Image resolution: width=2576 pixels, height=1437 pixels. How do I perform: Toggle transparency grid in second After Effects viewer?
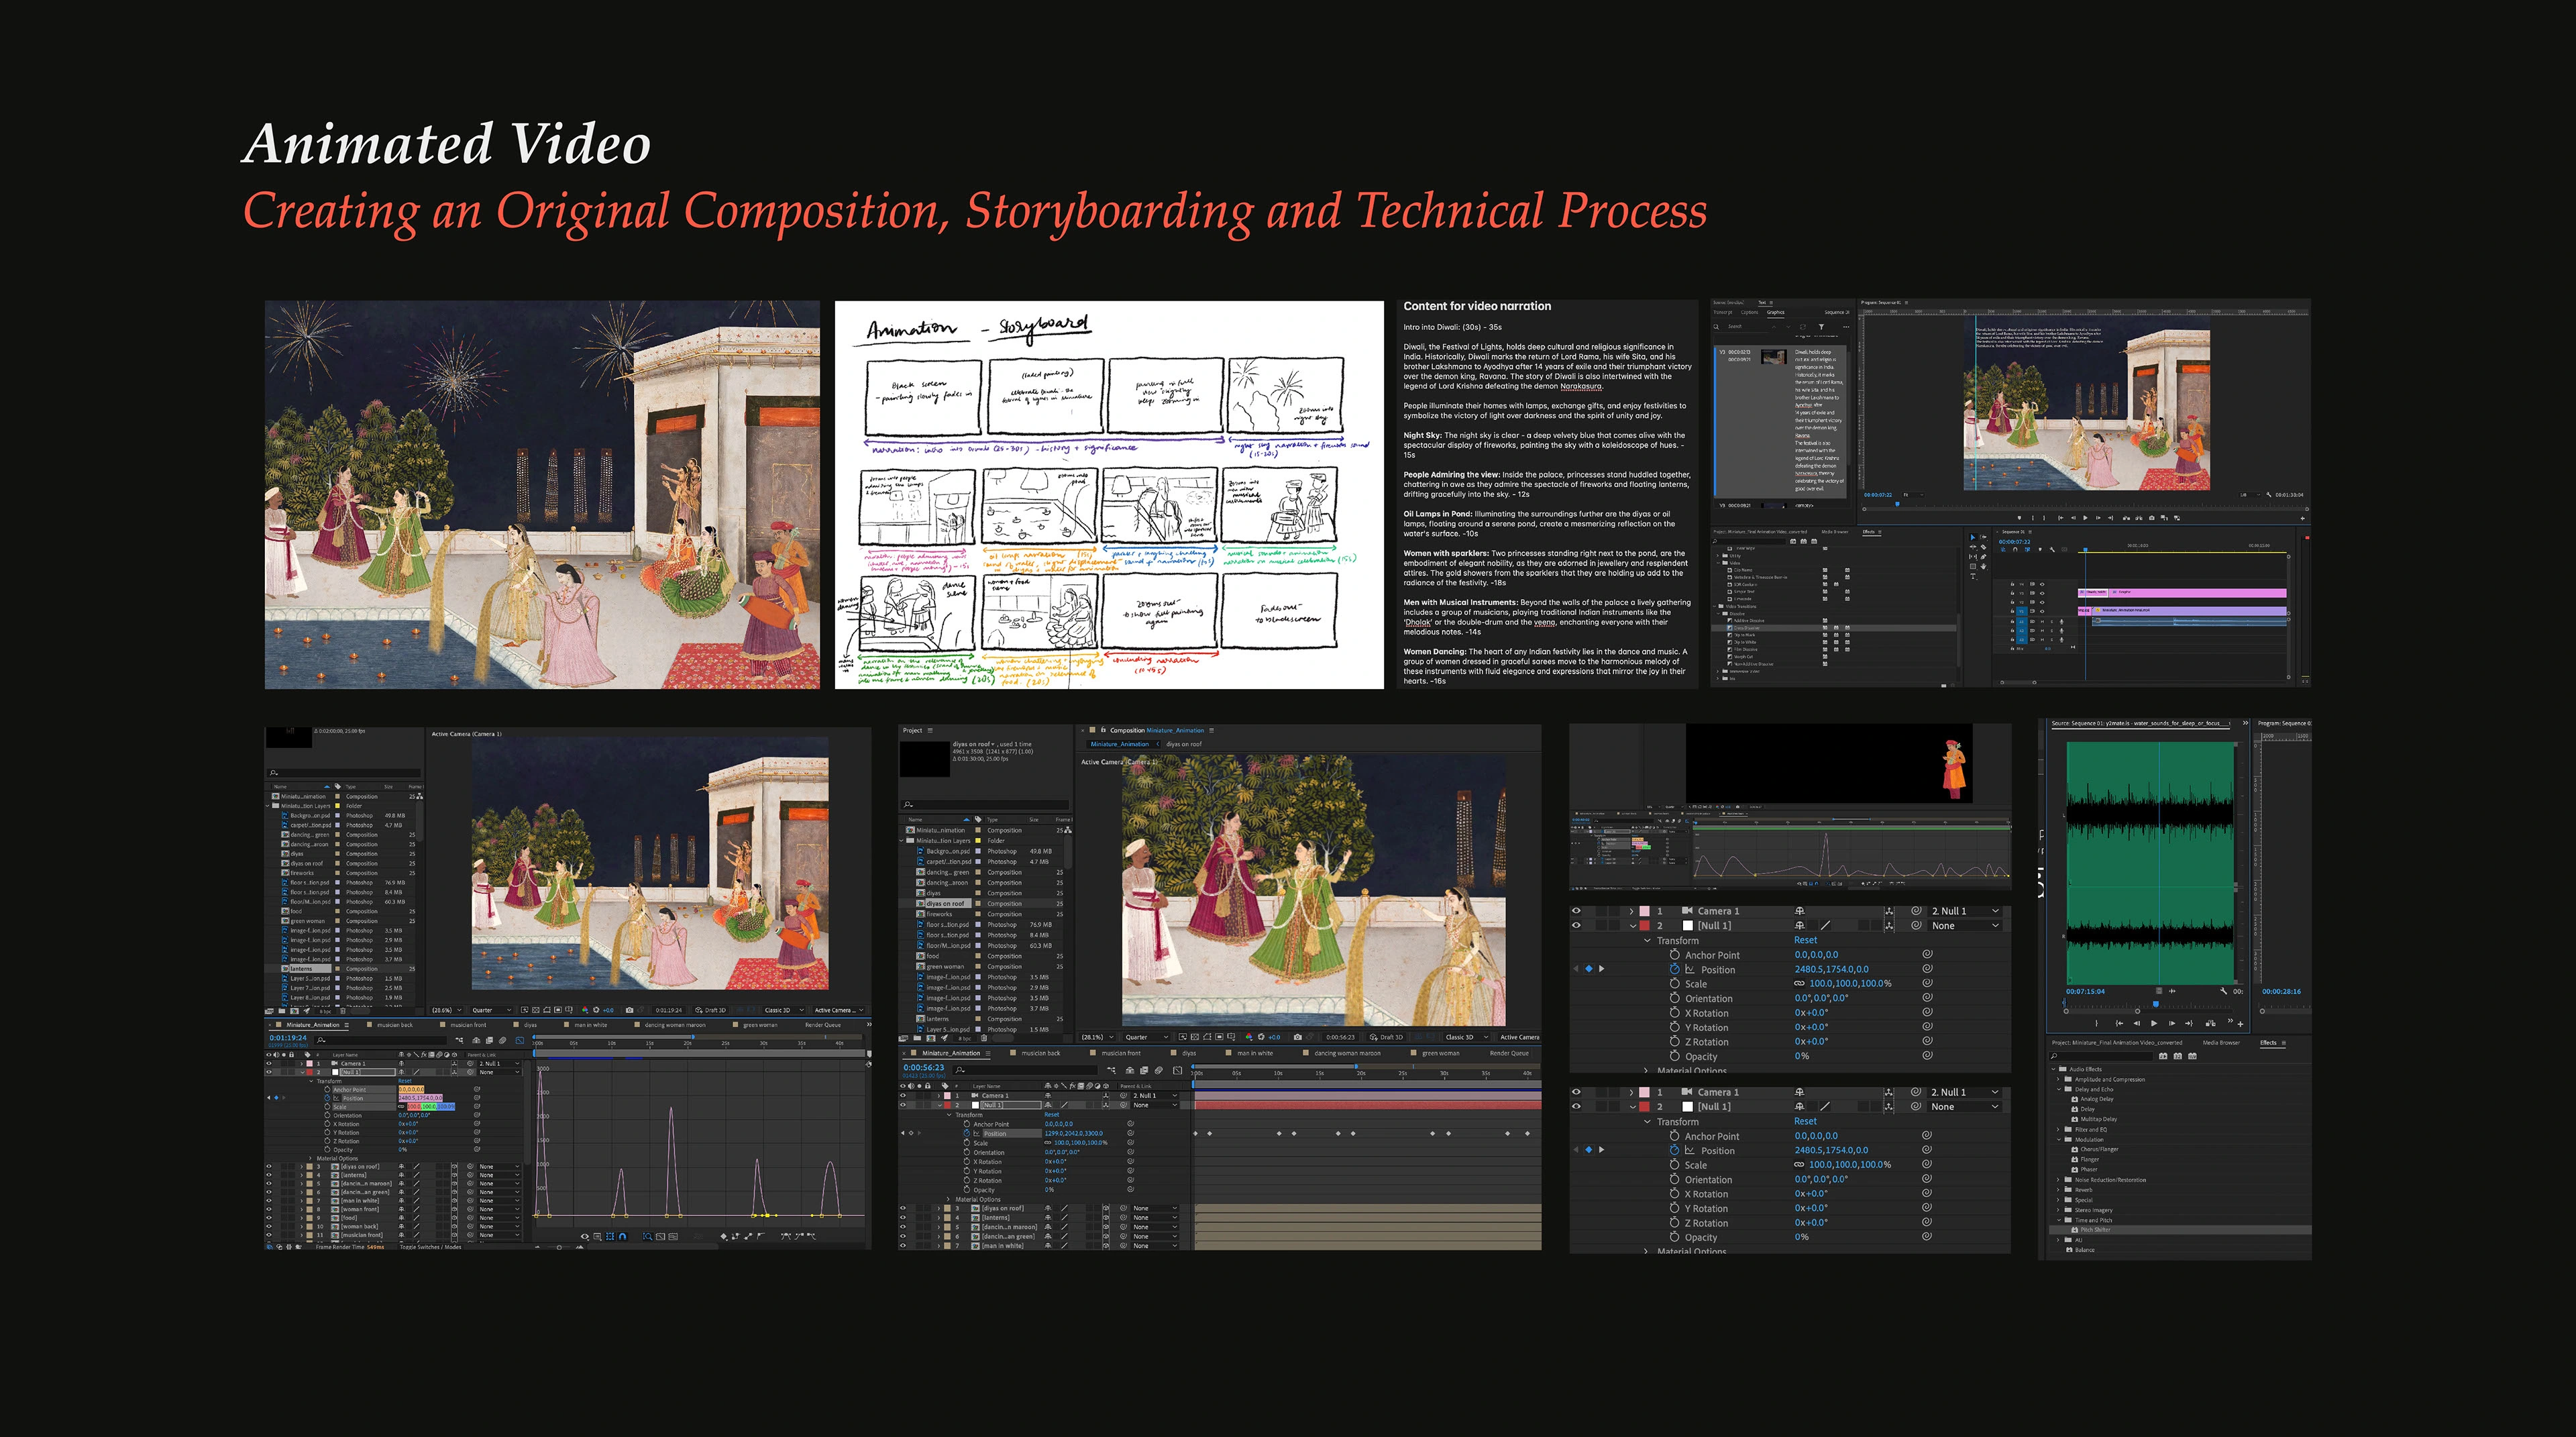(1195, 1037)
